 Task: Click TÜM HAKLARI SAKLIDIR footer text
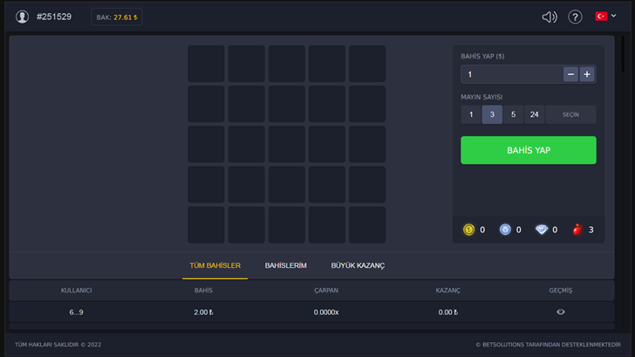58,345
